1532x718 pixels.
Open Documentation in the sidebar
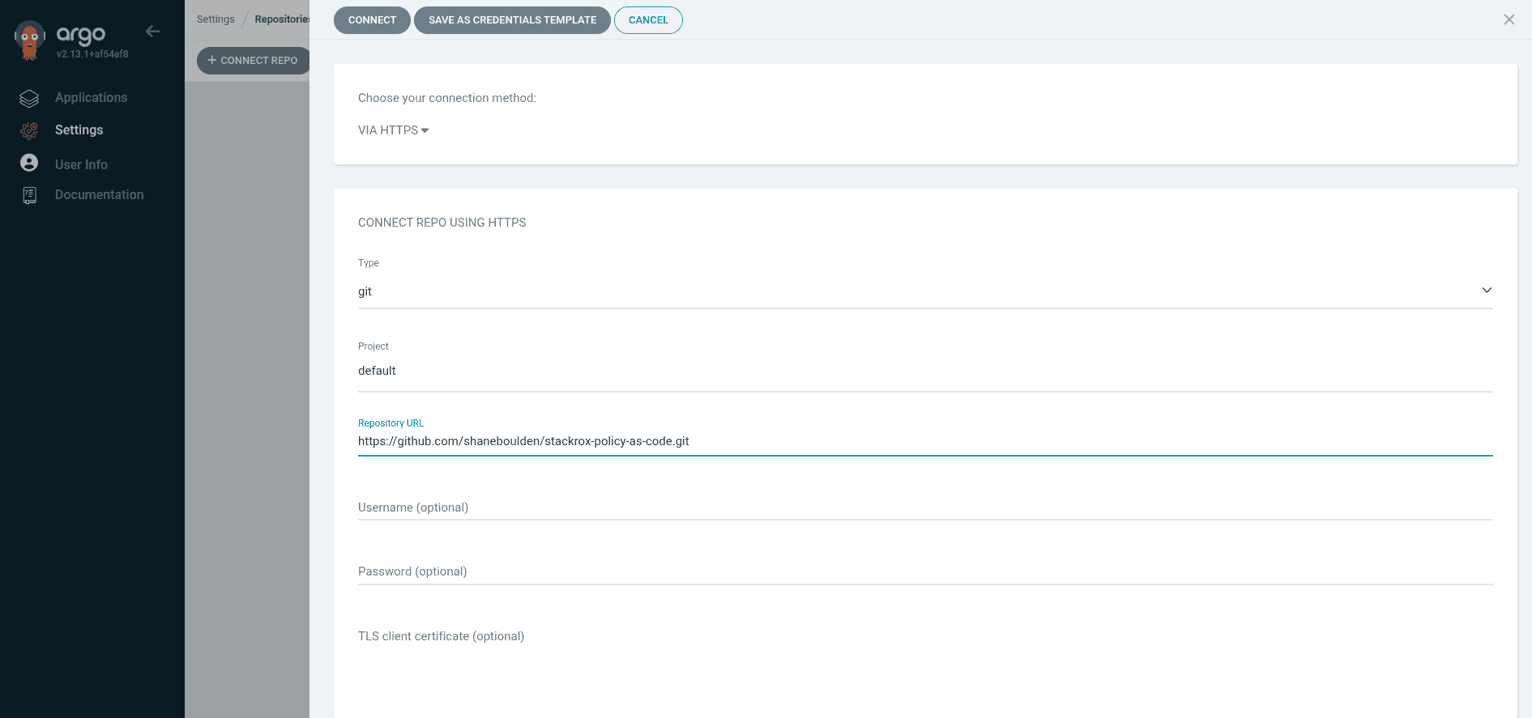pyautogui.click(x=99, y=194)
